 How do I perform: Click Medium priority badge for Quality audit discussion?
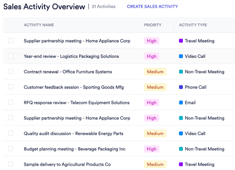click(155, 133)
